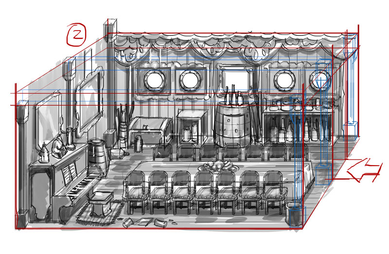
Task: Click the red outlined arrow
Action: (364, 170)
